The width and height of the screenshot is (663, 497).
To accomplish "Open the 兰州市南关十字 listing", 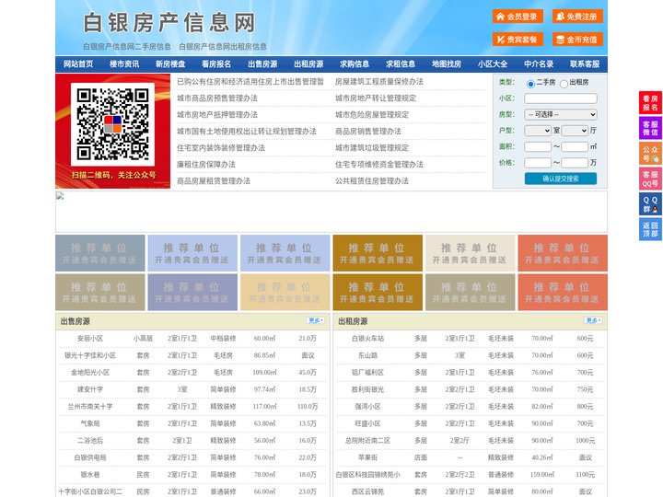I will coord(90,407).
